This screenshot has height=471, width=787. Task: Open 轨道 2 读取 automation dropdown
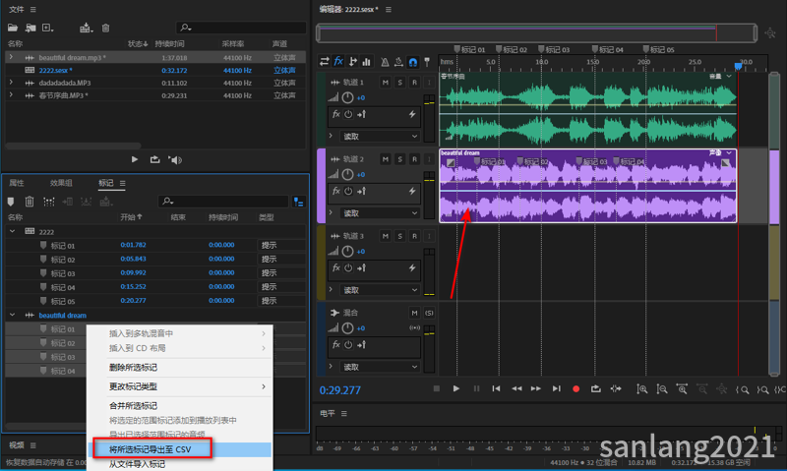pos(380,213)
